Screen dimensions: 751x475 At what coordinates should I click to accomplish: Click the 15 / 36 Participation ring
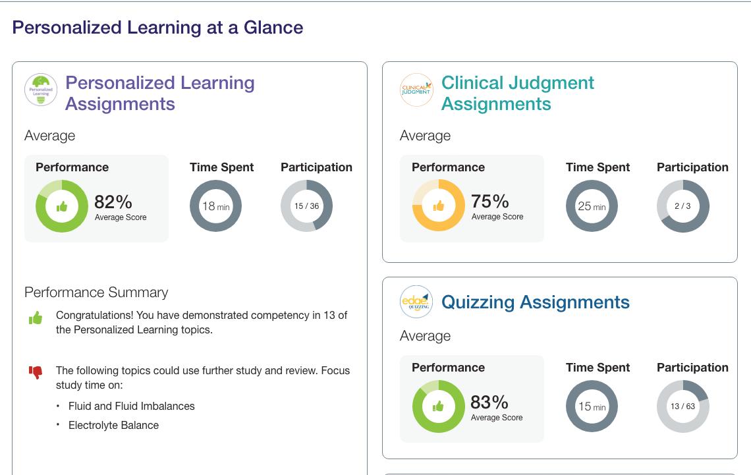click(x=306, y=206)
